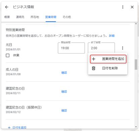Click plus icon beside 日付を追加

(9, 128)
